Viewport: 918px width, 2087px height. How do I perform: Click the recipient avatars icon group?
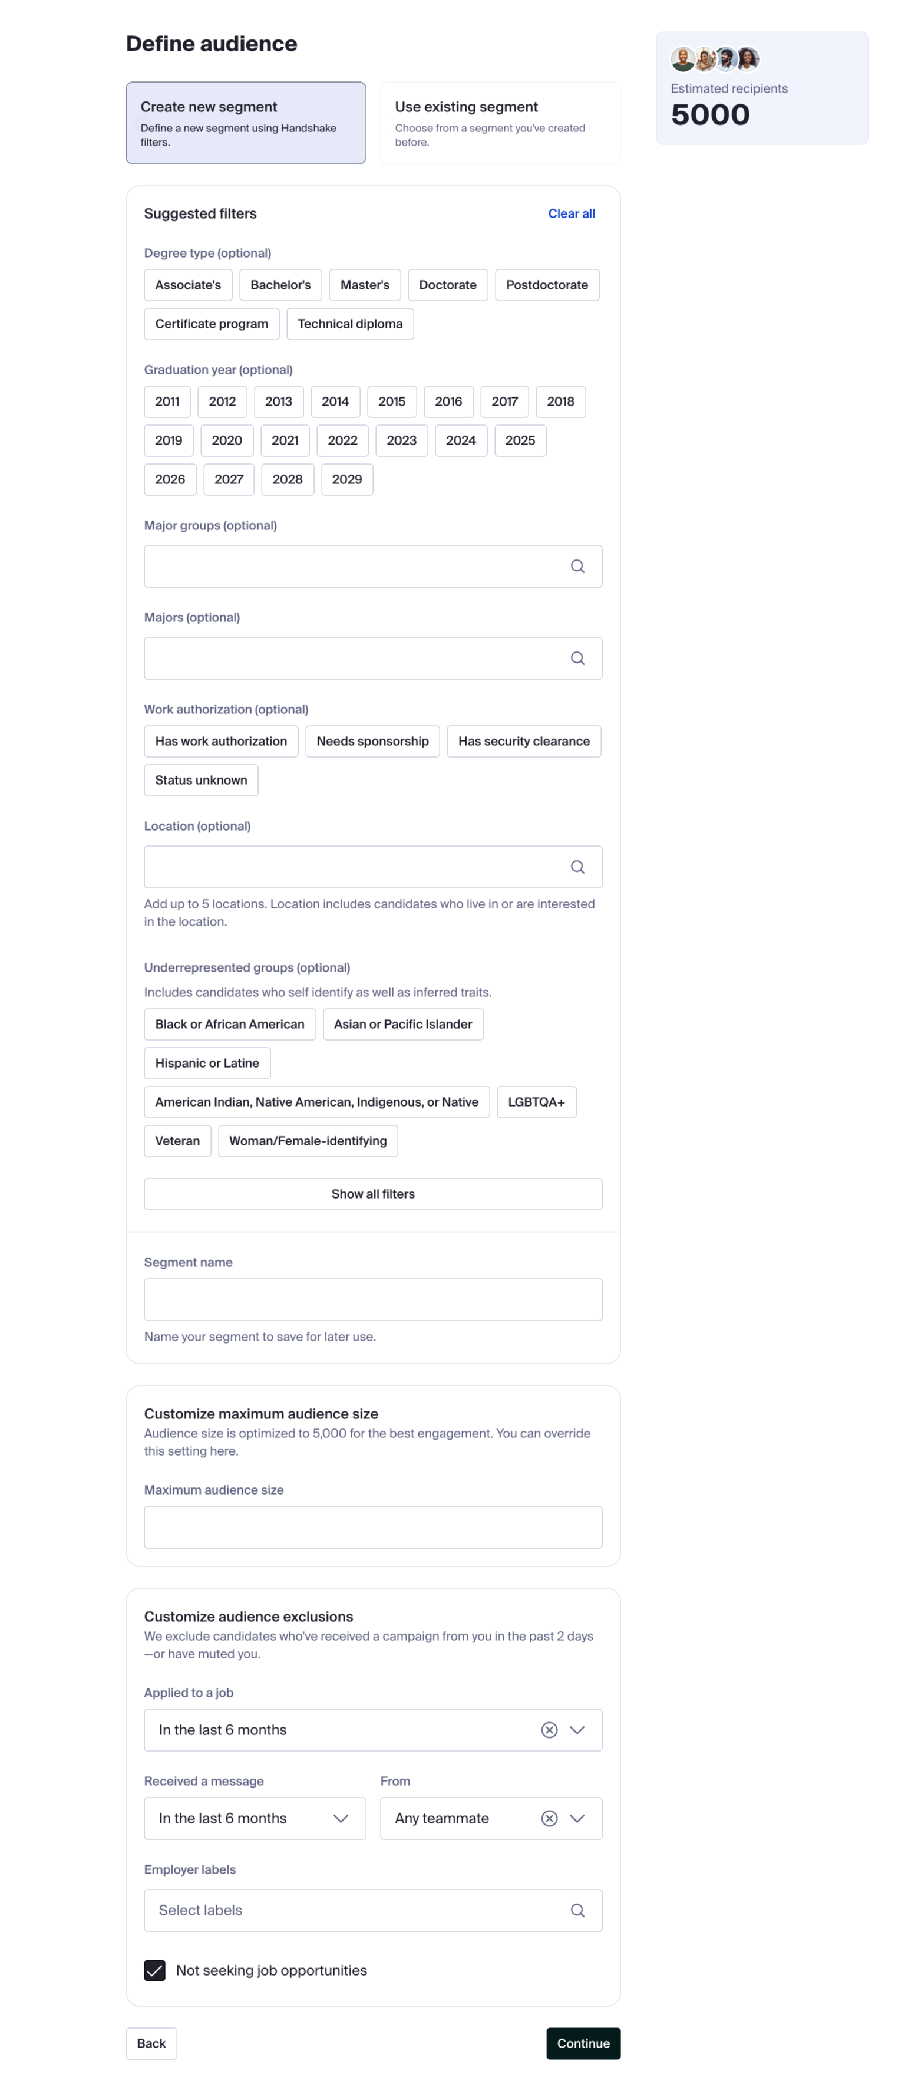point(715,59)
